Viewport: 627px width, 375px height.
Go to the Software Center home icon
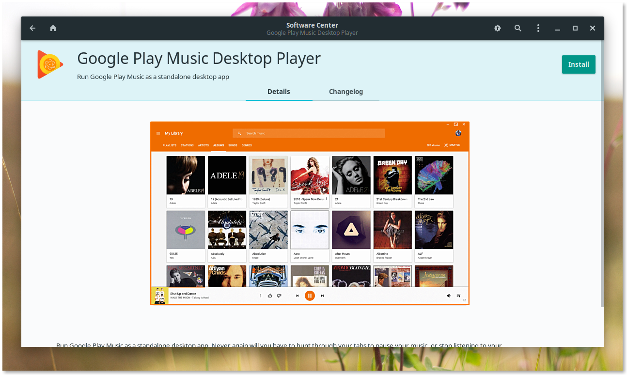[x=53, y=28]
